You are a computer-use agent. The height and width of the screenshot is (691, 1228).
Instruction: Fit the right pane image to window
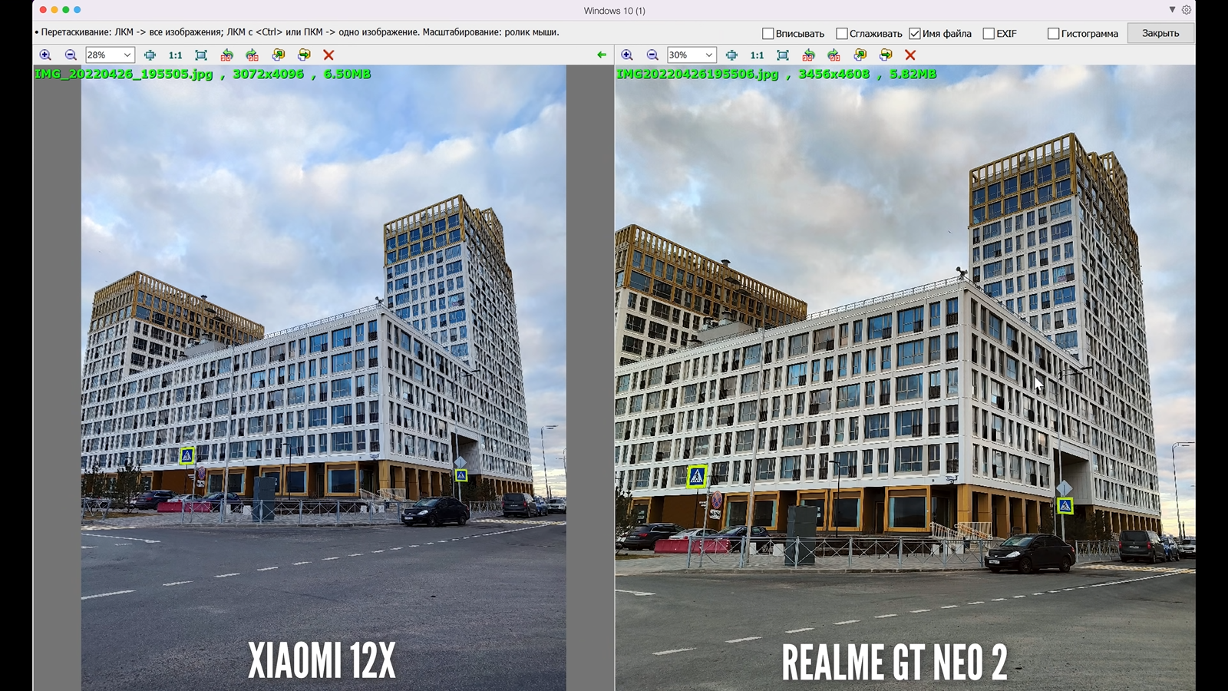pos(783,55)
